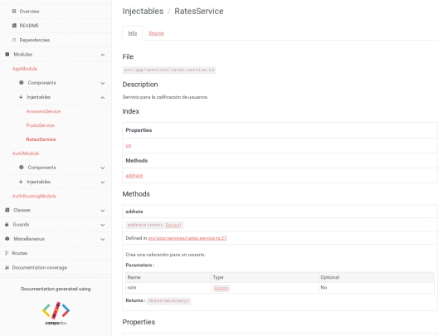This screenshot has width=448, height=336.
Task: Click the Guards label in sidebar
Action: coord(21,224)
